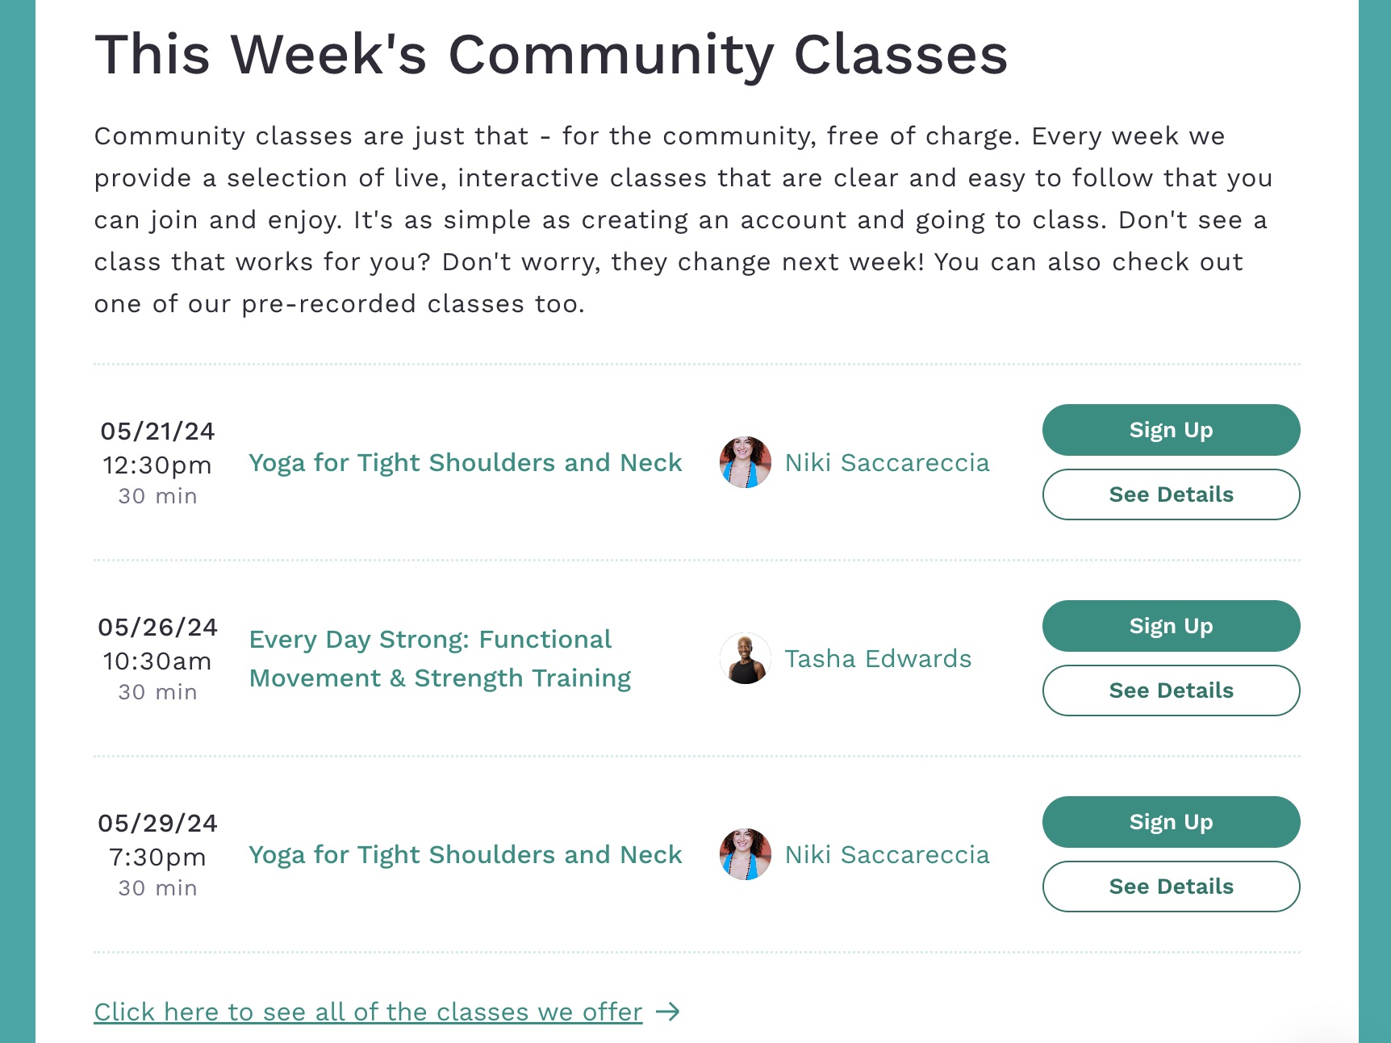Click Niki Saccareccia's avatar in the 05/29/24 class
The height and width of the screenshot is (1043, 1391).
pos(745,855)
